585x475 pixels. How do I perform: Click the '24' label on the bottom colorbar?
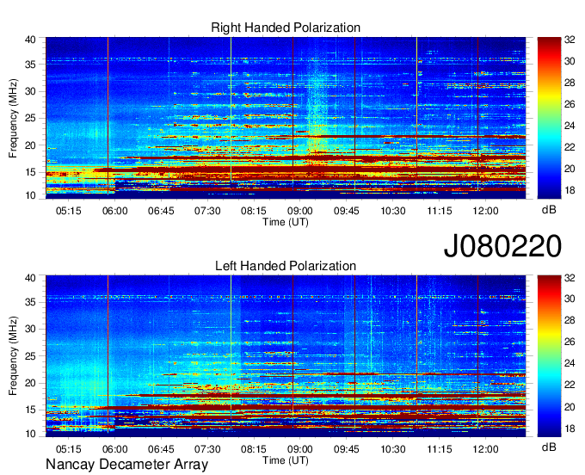[570, 363]
